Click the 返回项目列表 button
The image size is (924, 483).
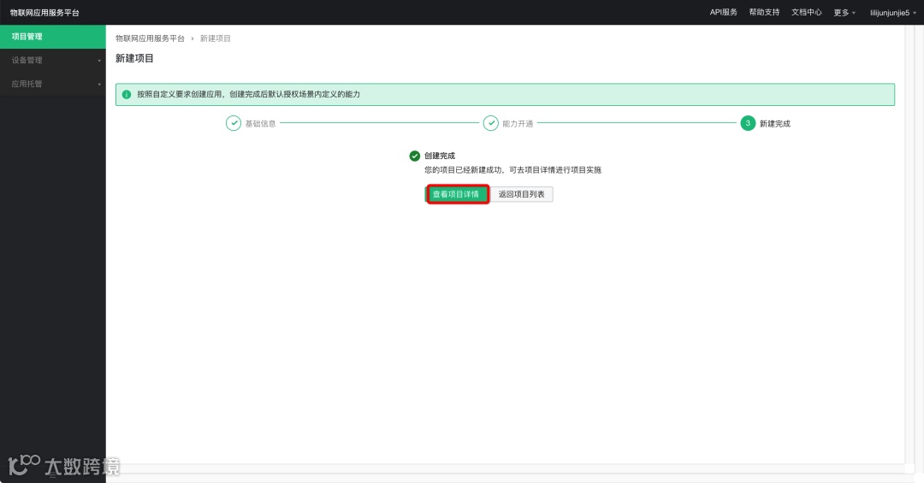[522, 194]
